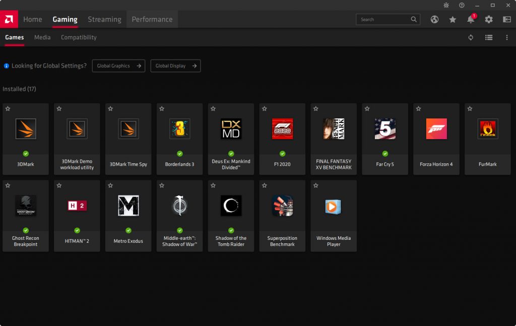
Task: Open the web browser globe icon
Action: [x=434, y=20]
